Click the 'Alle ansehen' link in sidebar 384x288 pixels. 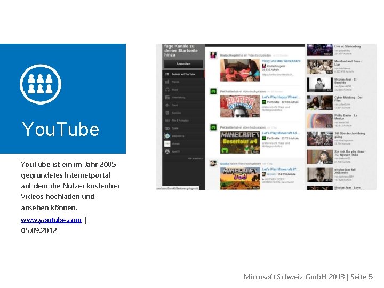click(195, 158)
